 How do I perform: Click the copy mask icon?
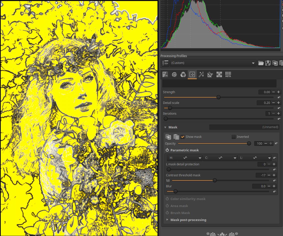pyautogui.click(x=168, y=137)
